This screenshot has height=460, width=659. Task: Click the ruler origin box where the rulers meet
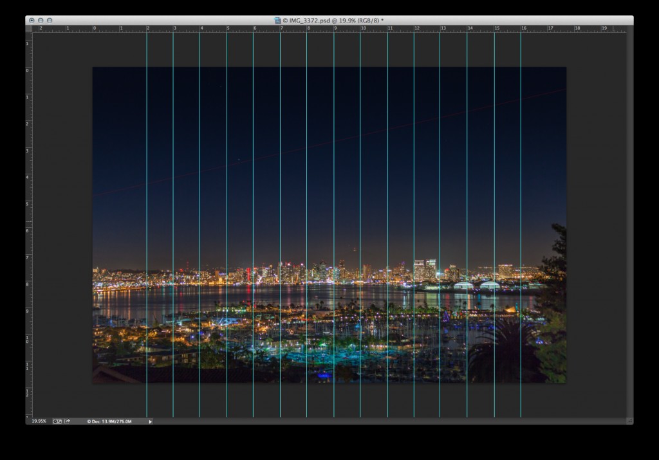tap(28, 28)
